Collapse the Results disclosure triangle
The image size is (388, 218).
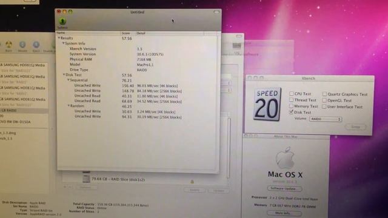[x=59, y=38]
